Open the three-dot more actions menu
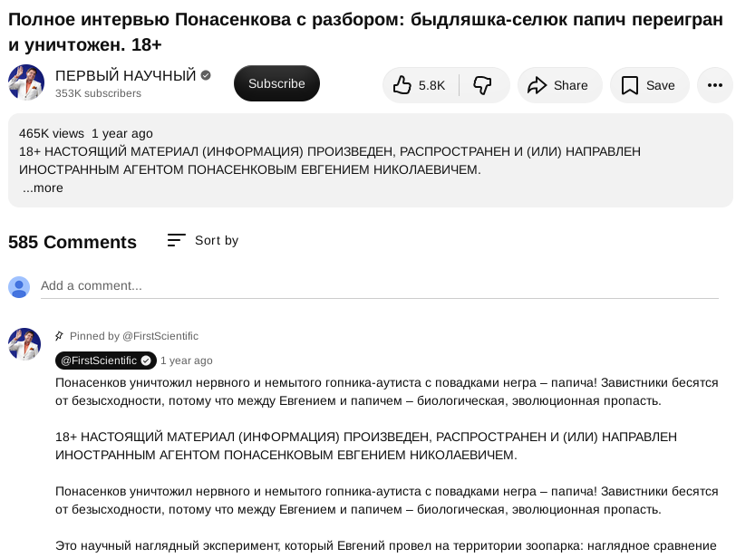Screen dimensions: 736x558 tap(715, 85)
